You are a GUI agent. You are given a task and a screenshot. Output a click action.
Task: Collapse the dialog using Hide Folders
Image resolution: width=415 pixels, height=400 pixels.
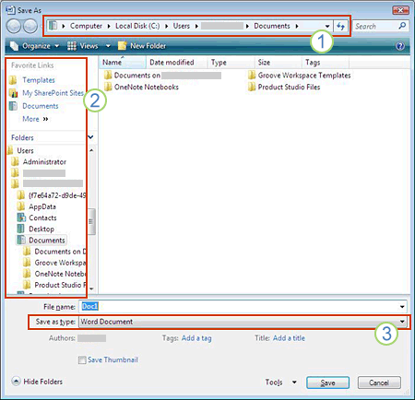click(x=37, y=382)
